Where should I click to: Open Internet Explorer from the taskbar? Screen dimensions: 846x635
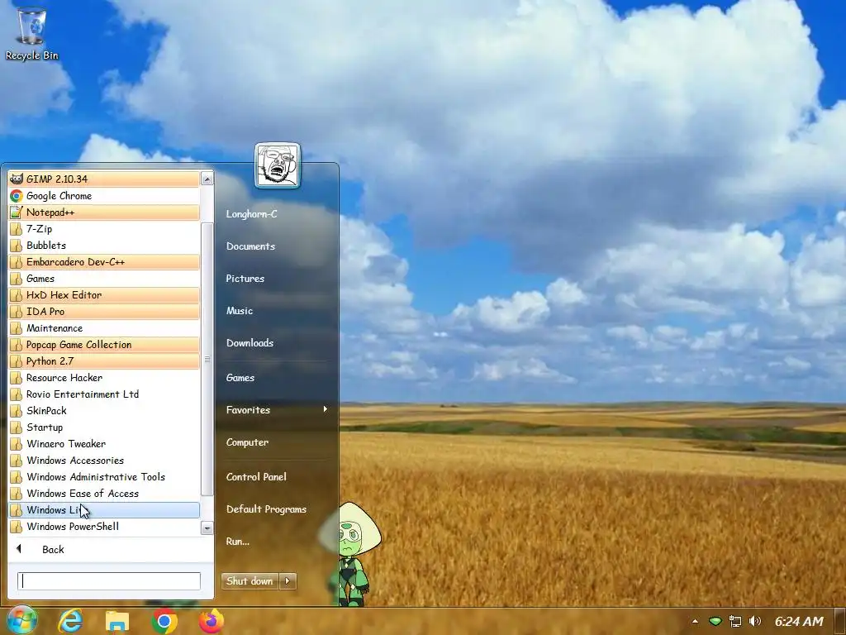70,621
